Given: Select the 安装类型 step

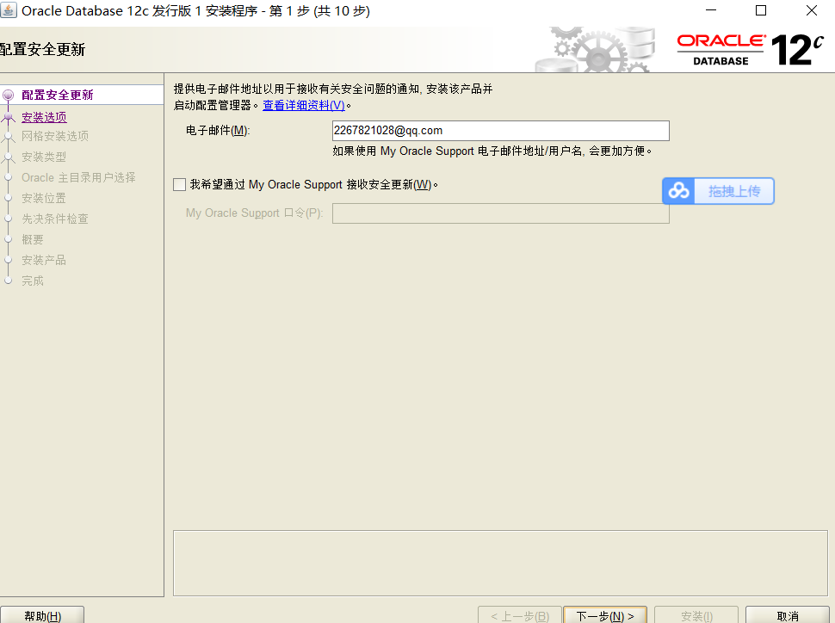Looking at the screenshot, I should tap(44, 157).
